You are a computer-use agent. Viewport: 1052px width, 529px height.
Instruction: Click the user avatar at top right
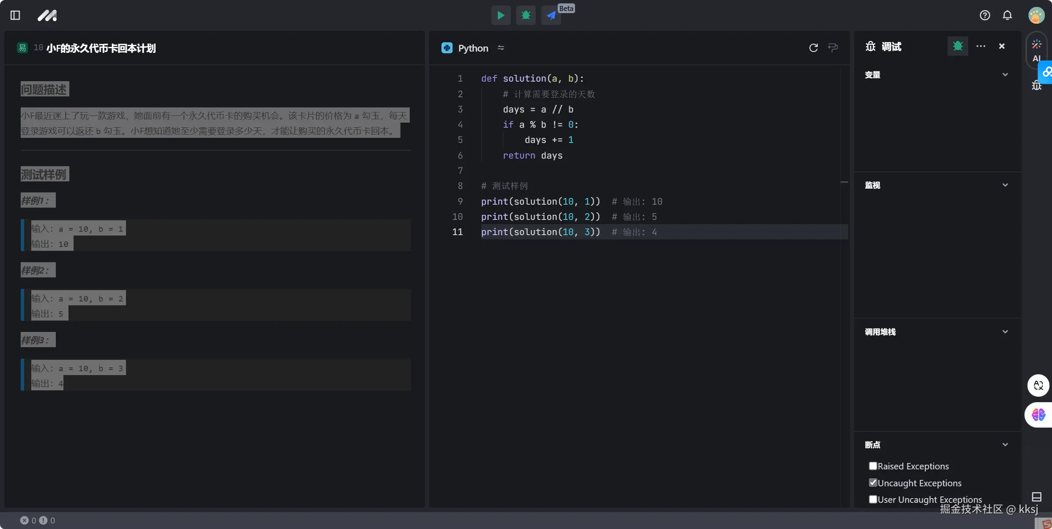pos(1036,16)
